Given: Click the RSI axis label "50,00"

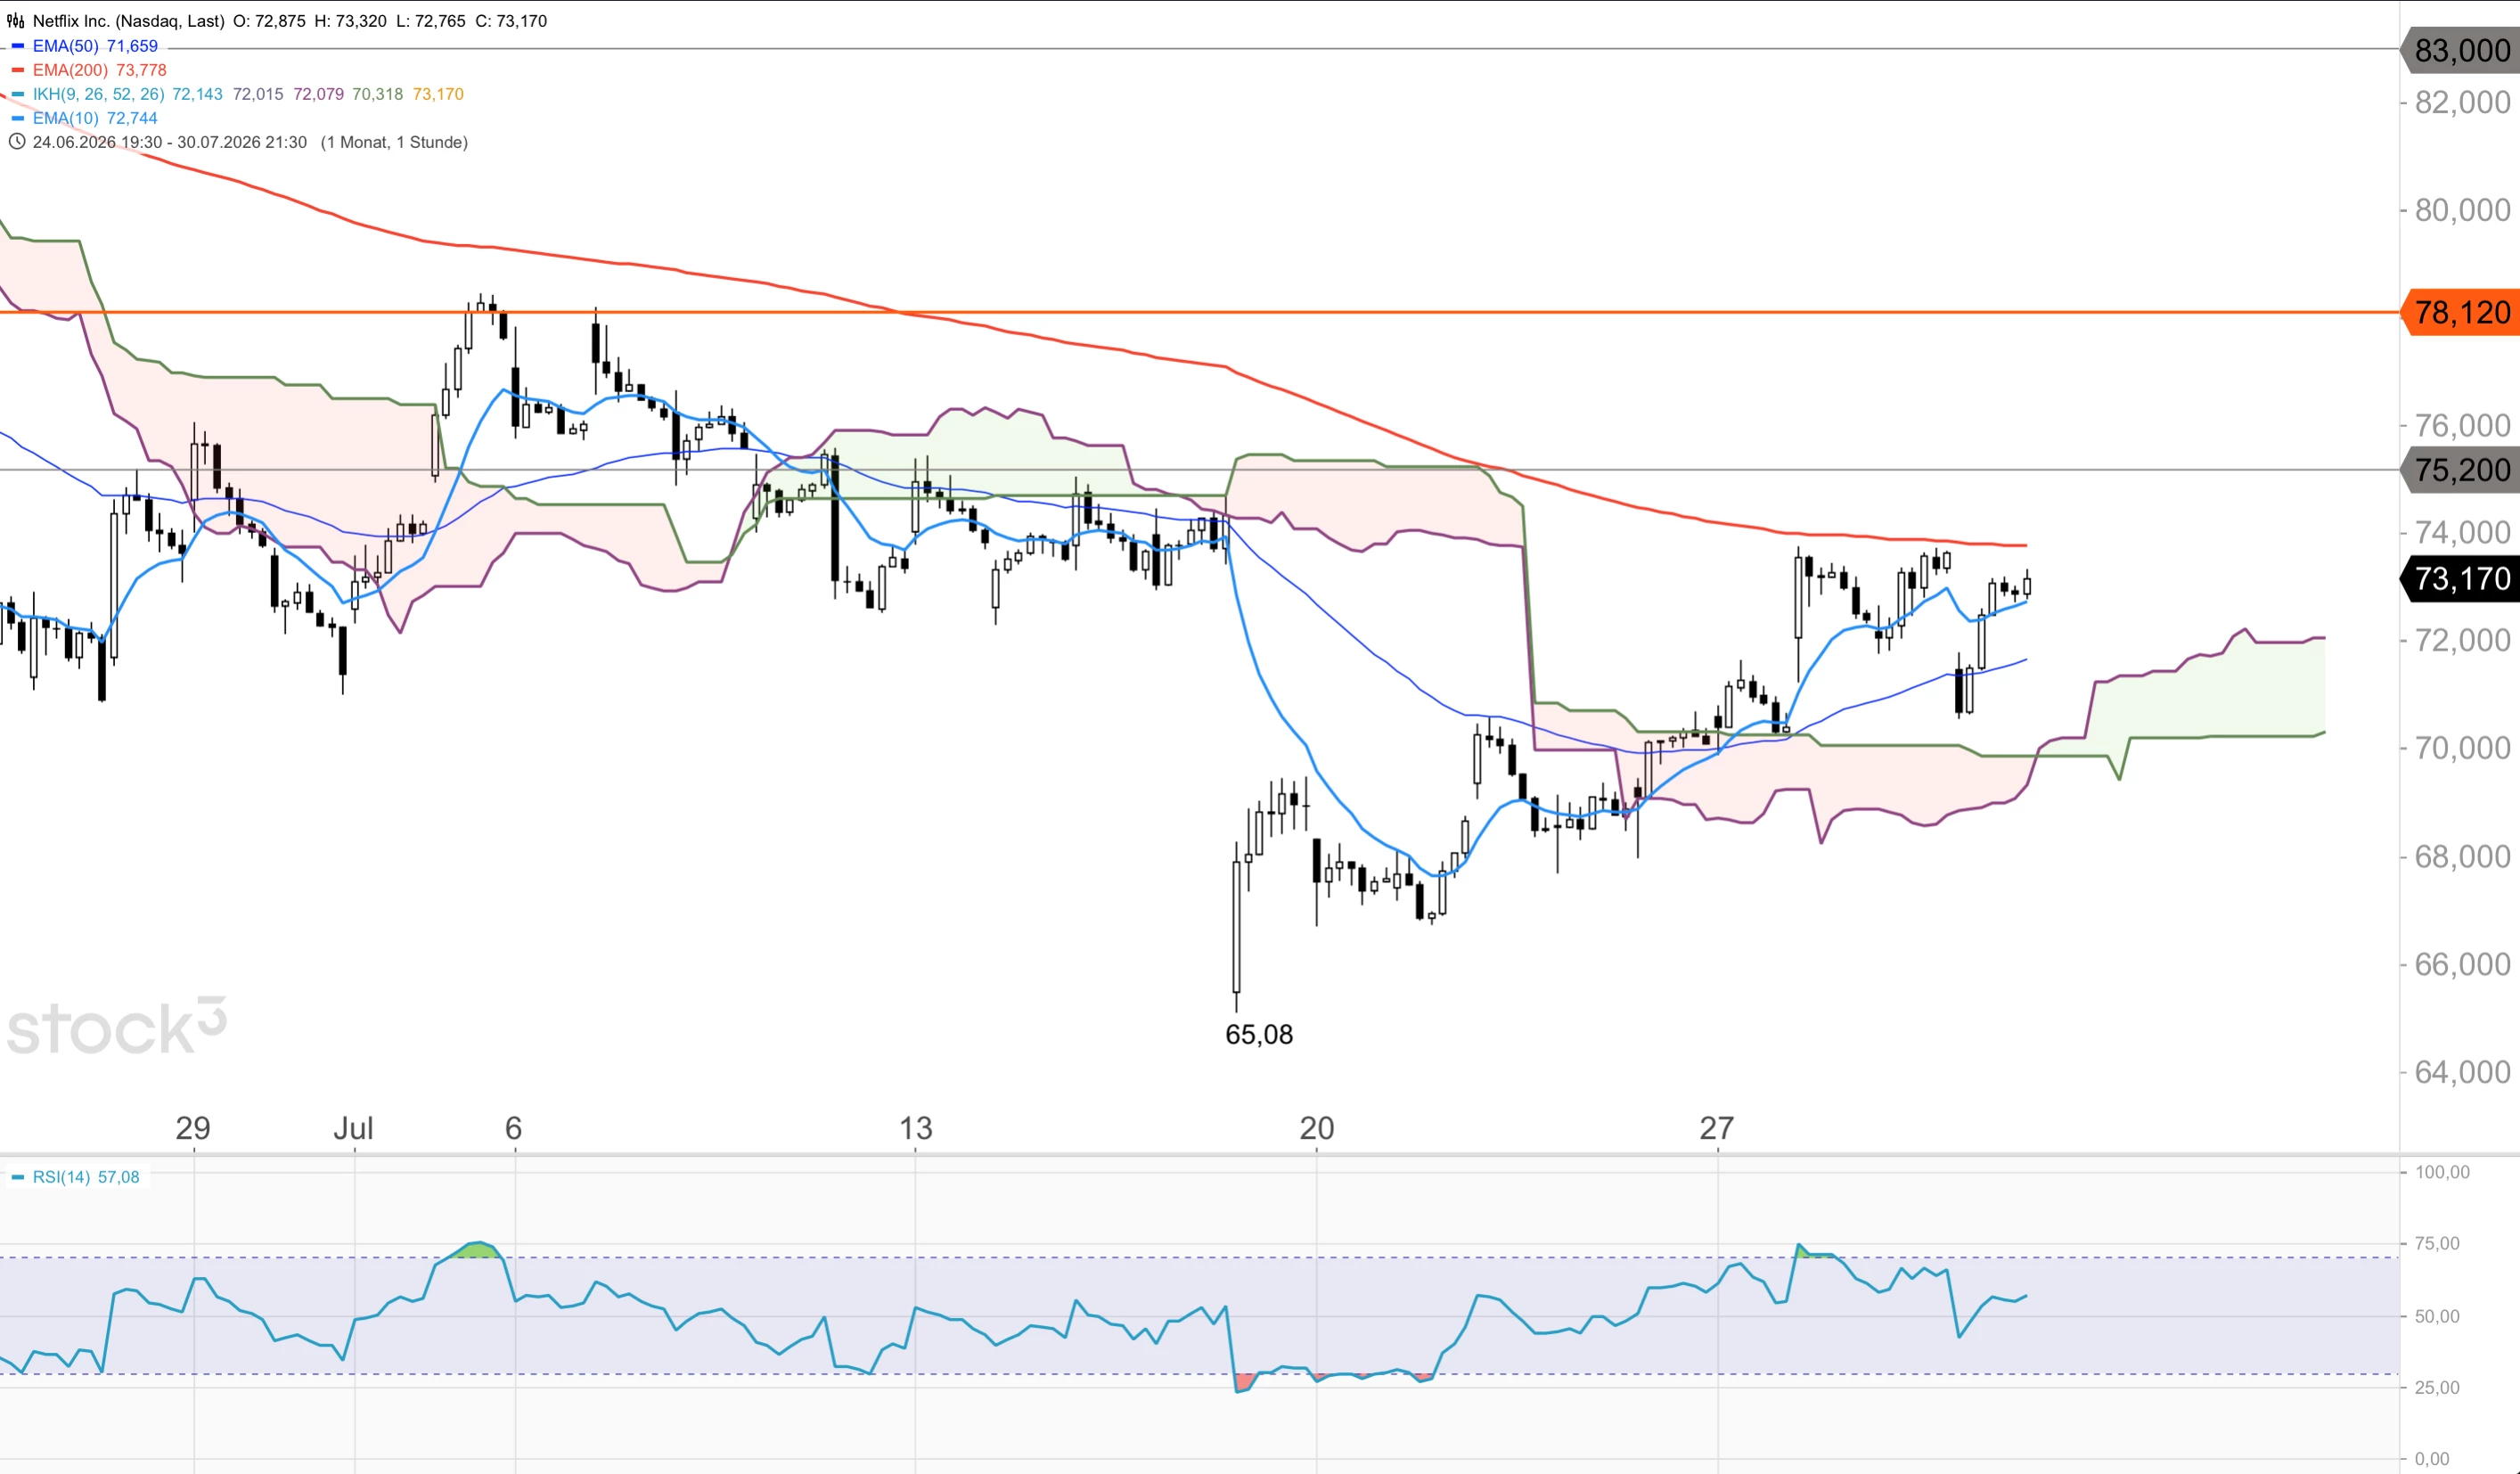Looking at the screenshot, I should pos(2437,1316).
